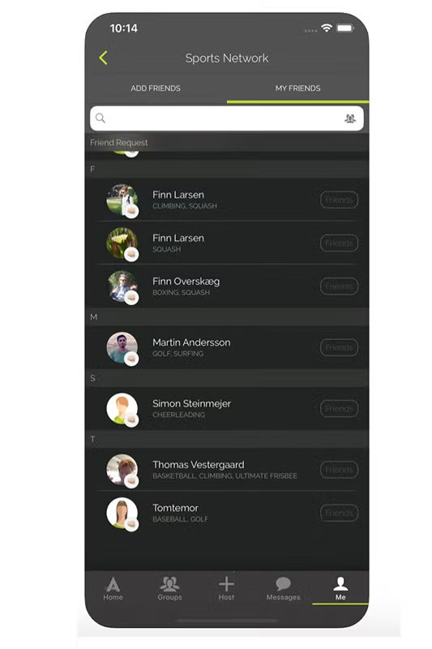Tap the group icon in search bar
The width and height of the screenshot is (432, 649).
click(350, 118)
